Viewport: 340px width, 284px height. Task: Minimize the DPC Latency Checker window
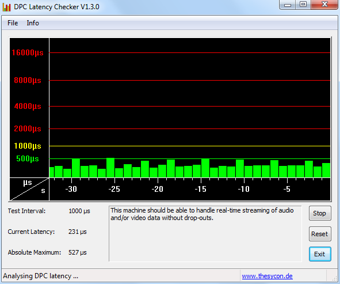coord(288,5)
